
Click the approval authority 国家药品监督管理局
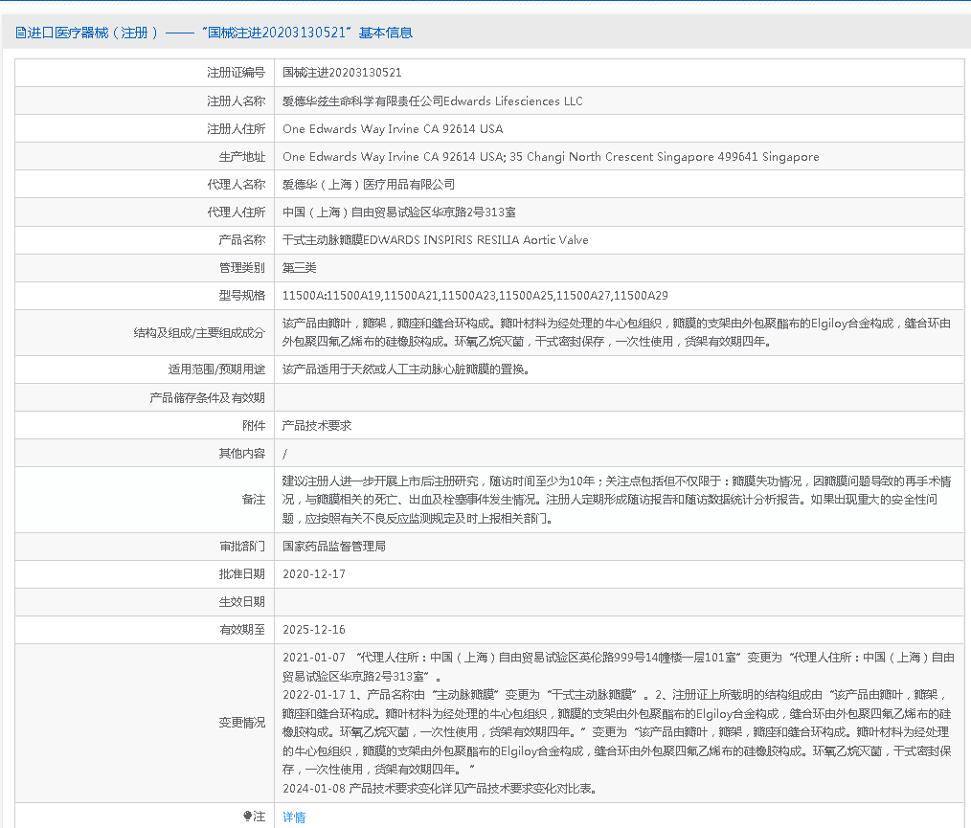click(334, 547)
